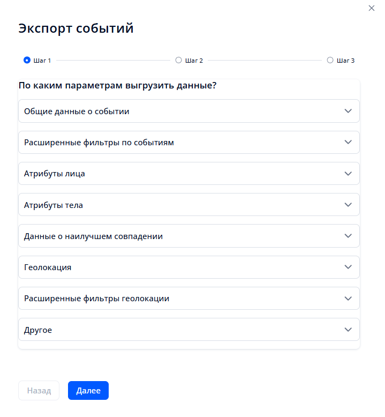Expand chevron for Общие данные о событии
Image resolution: width=385 pixels, height=417 pixels.
coord(348,111)
